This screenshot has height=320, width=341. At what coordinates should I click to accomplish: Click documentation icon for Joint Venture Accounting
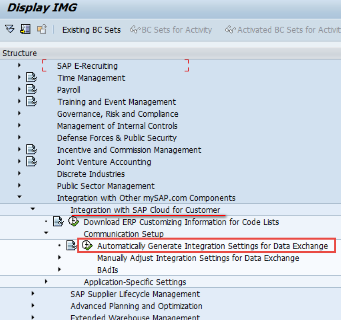tap(32, 162)
